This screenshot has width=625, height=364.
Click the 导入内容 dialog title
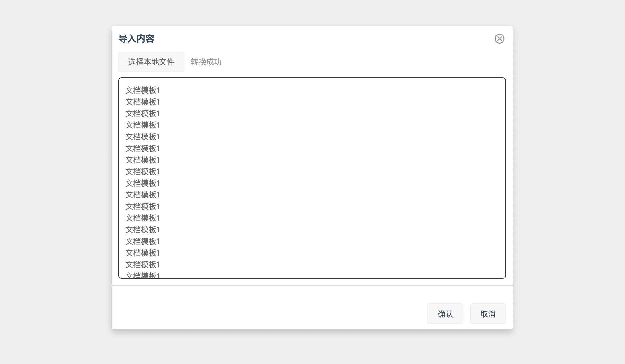click(x=136, y=39)
